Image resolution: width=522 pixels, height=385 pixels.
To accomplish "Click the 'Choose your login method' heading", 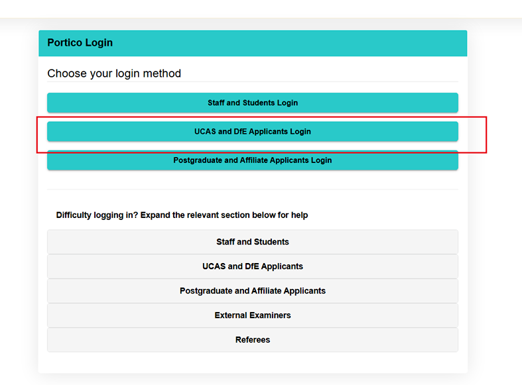I will 114,74.
